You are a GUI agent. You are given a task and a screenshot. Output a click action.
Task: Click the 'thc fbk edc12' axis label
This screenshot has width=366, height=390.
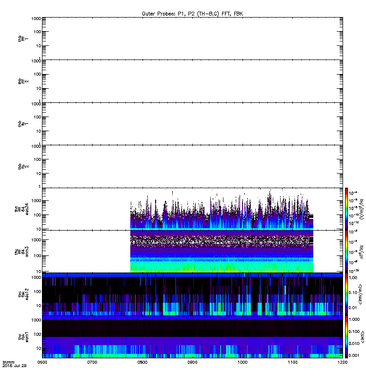23,294
